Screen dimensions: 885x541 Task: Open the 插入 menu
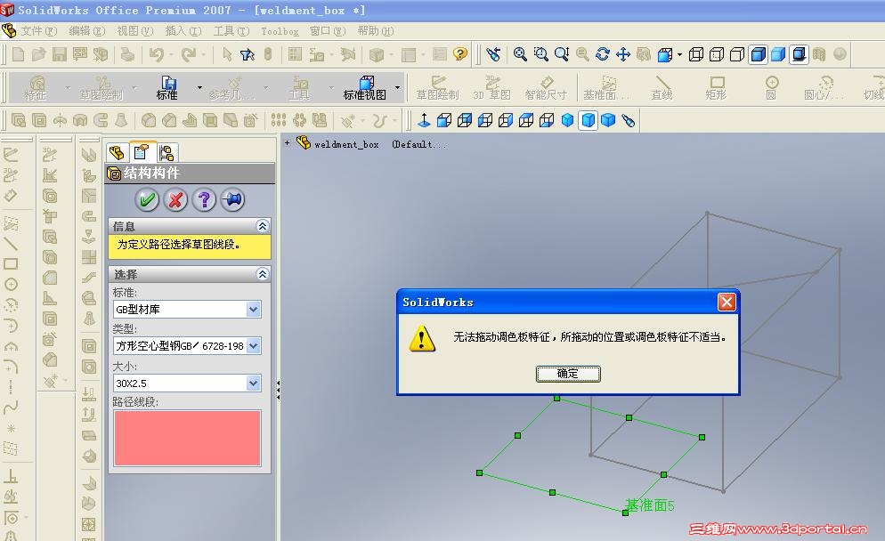click(x=183, y=31)
